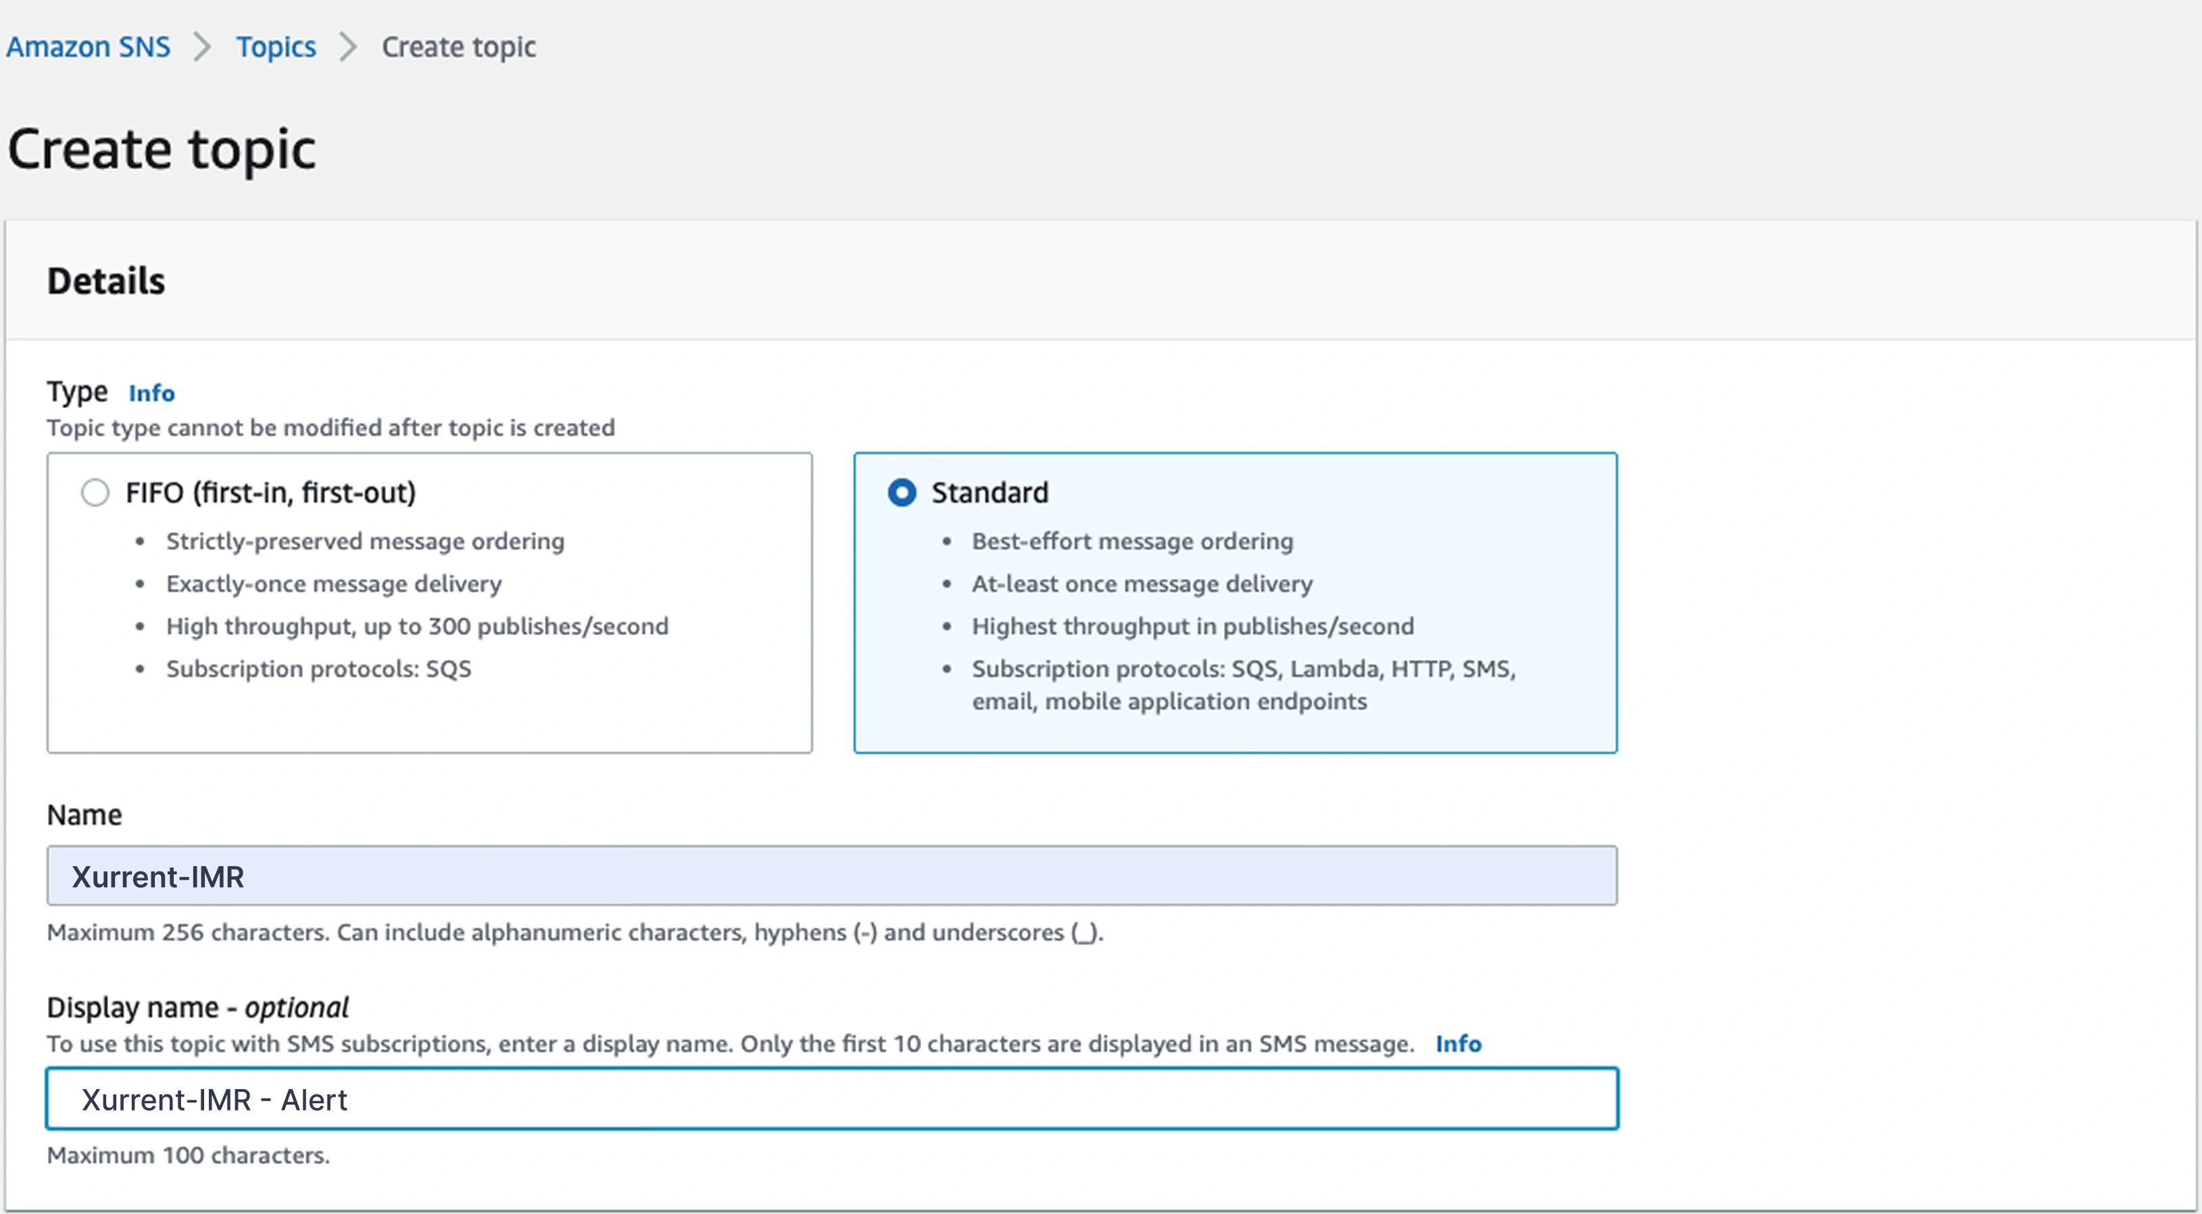
Task: Go to Topics via the breadcrumb
Action: (275, 47)
